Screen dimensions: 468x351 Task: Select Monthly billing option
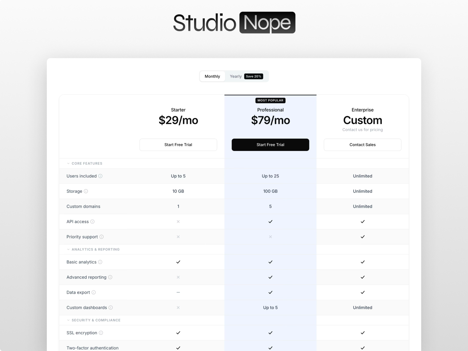[212, 76]
